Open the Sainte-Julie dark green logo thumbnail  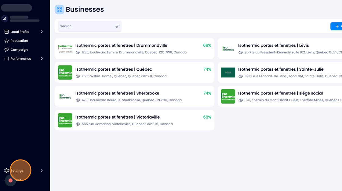228,72
